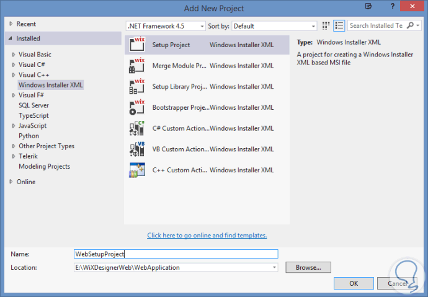Click the VB Custom Action Project icon

tap(137, 149)
